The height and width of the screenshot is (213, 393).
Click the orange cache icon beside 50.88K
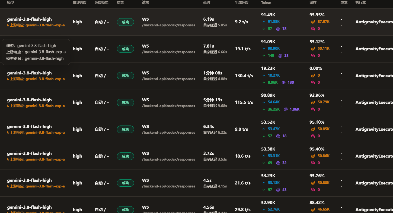[313, 183]
